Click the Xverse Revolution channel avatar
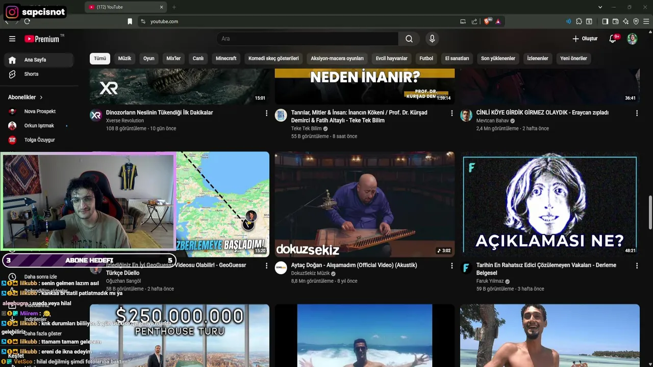 click(95, 115)
